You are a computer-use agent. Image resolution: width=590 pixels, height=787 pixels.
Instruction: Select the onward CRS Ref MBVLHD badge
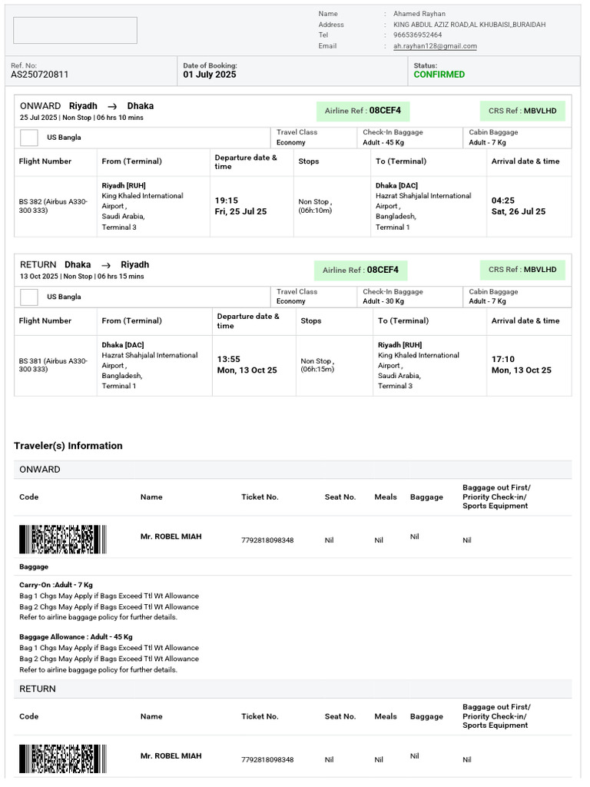coord(522,111)
